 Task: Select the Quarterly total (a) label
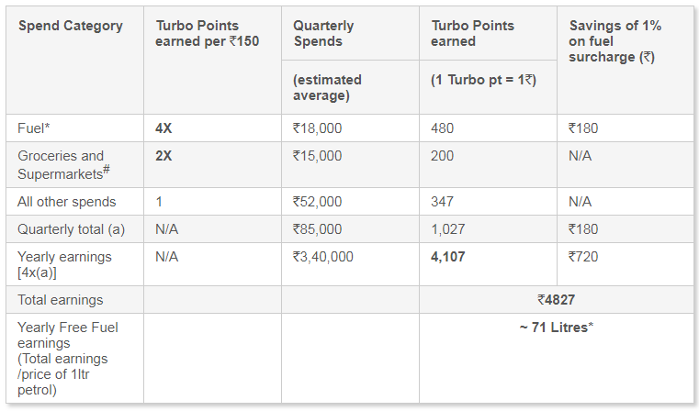click(x=72, y=229)
